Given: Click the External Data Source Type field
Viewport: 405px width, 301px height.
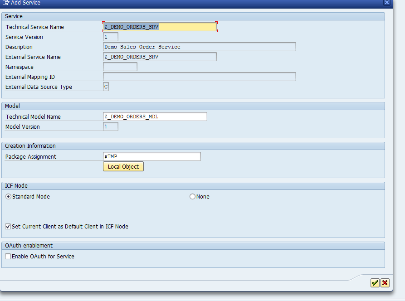Looking at the screenshot, I should coord(106,87).
